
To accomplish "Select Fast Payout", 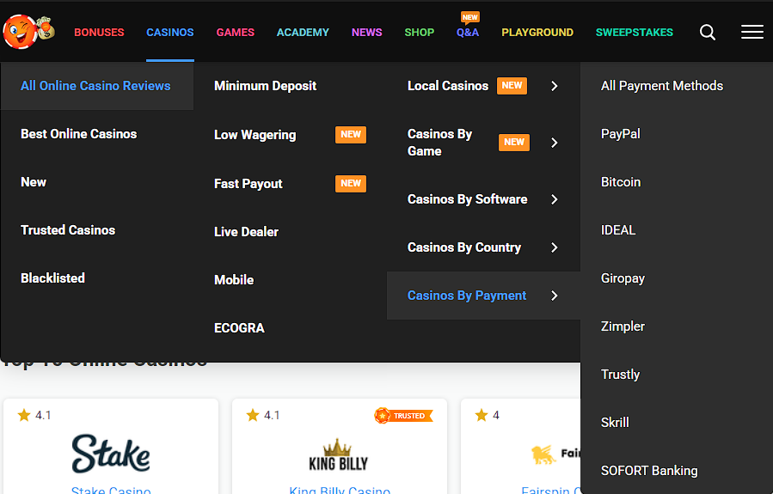I will (x=248, y=184).
